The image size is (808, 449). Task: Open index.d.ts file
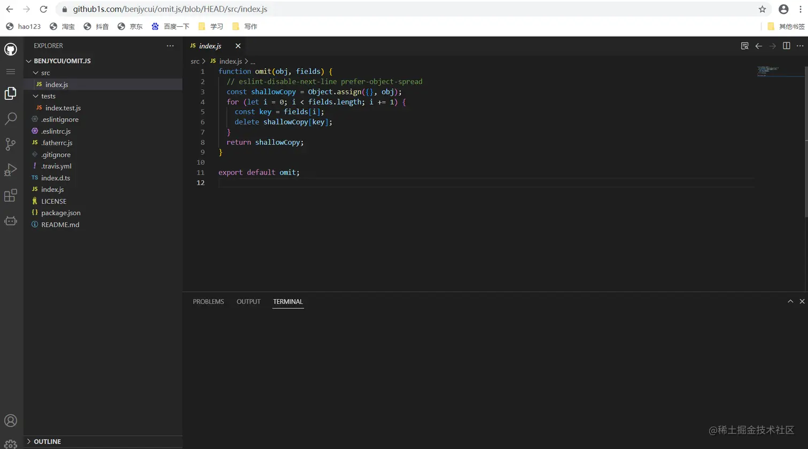point(103,178)
